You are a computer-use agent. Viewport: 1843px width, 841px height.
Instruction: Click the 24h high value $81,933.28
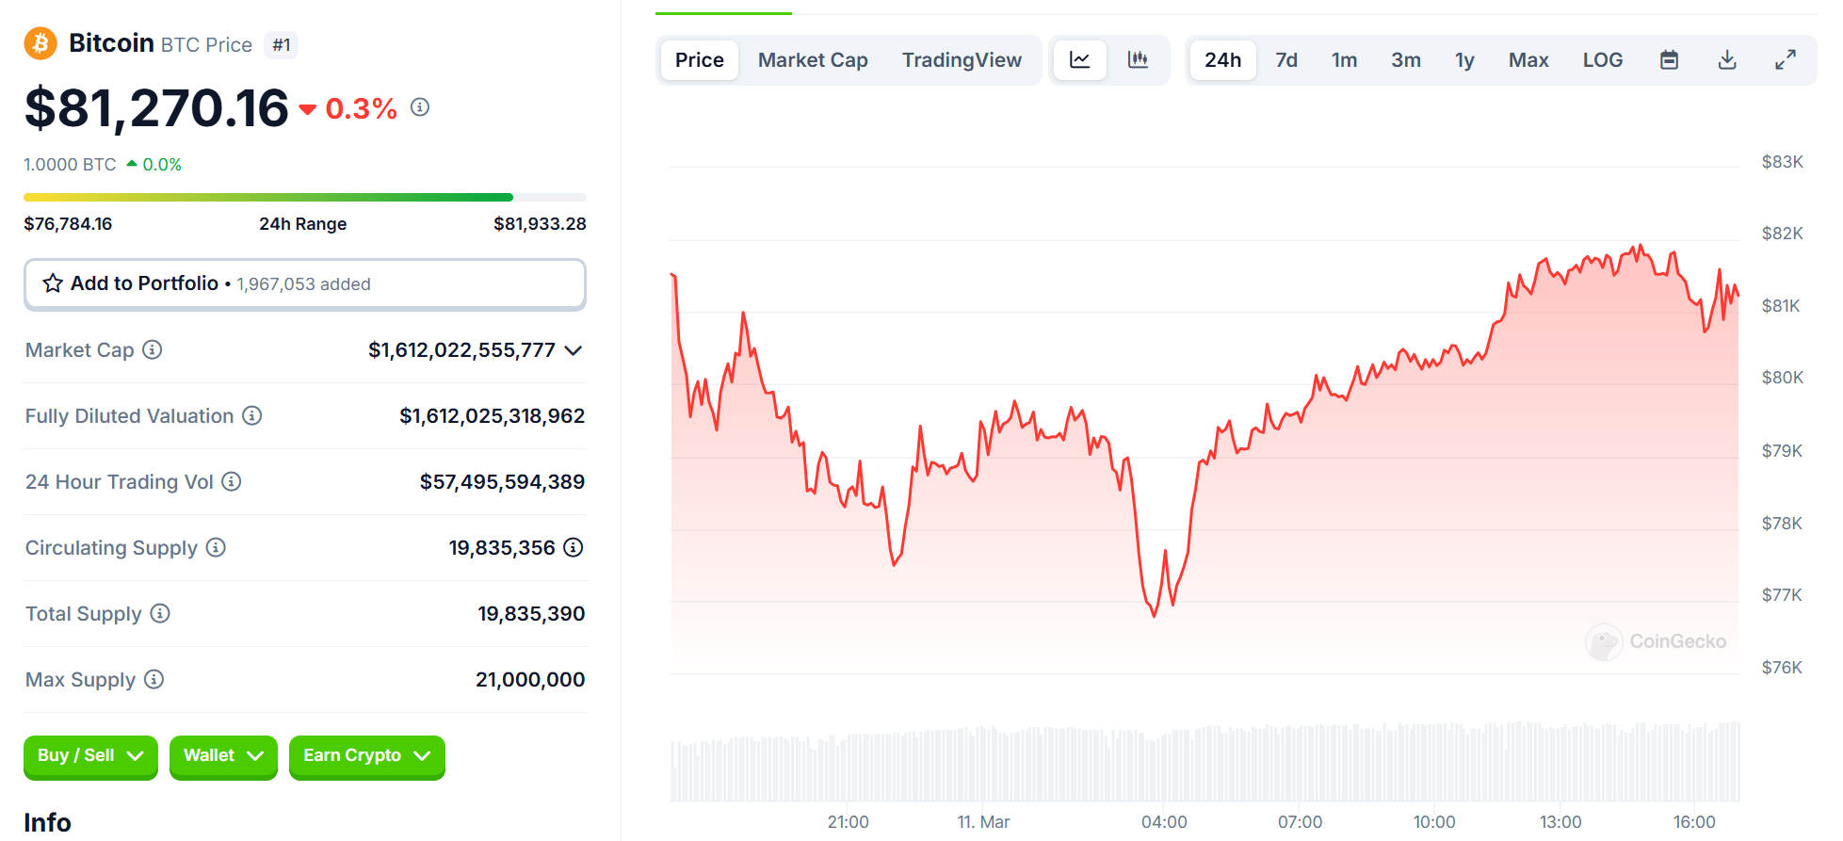pos(540,224)
